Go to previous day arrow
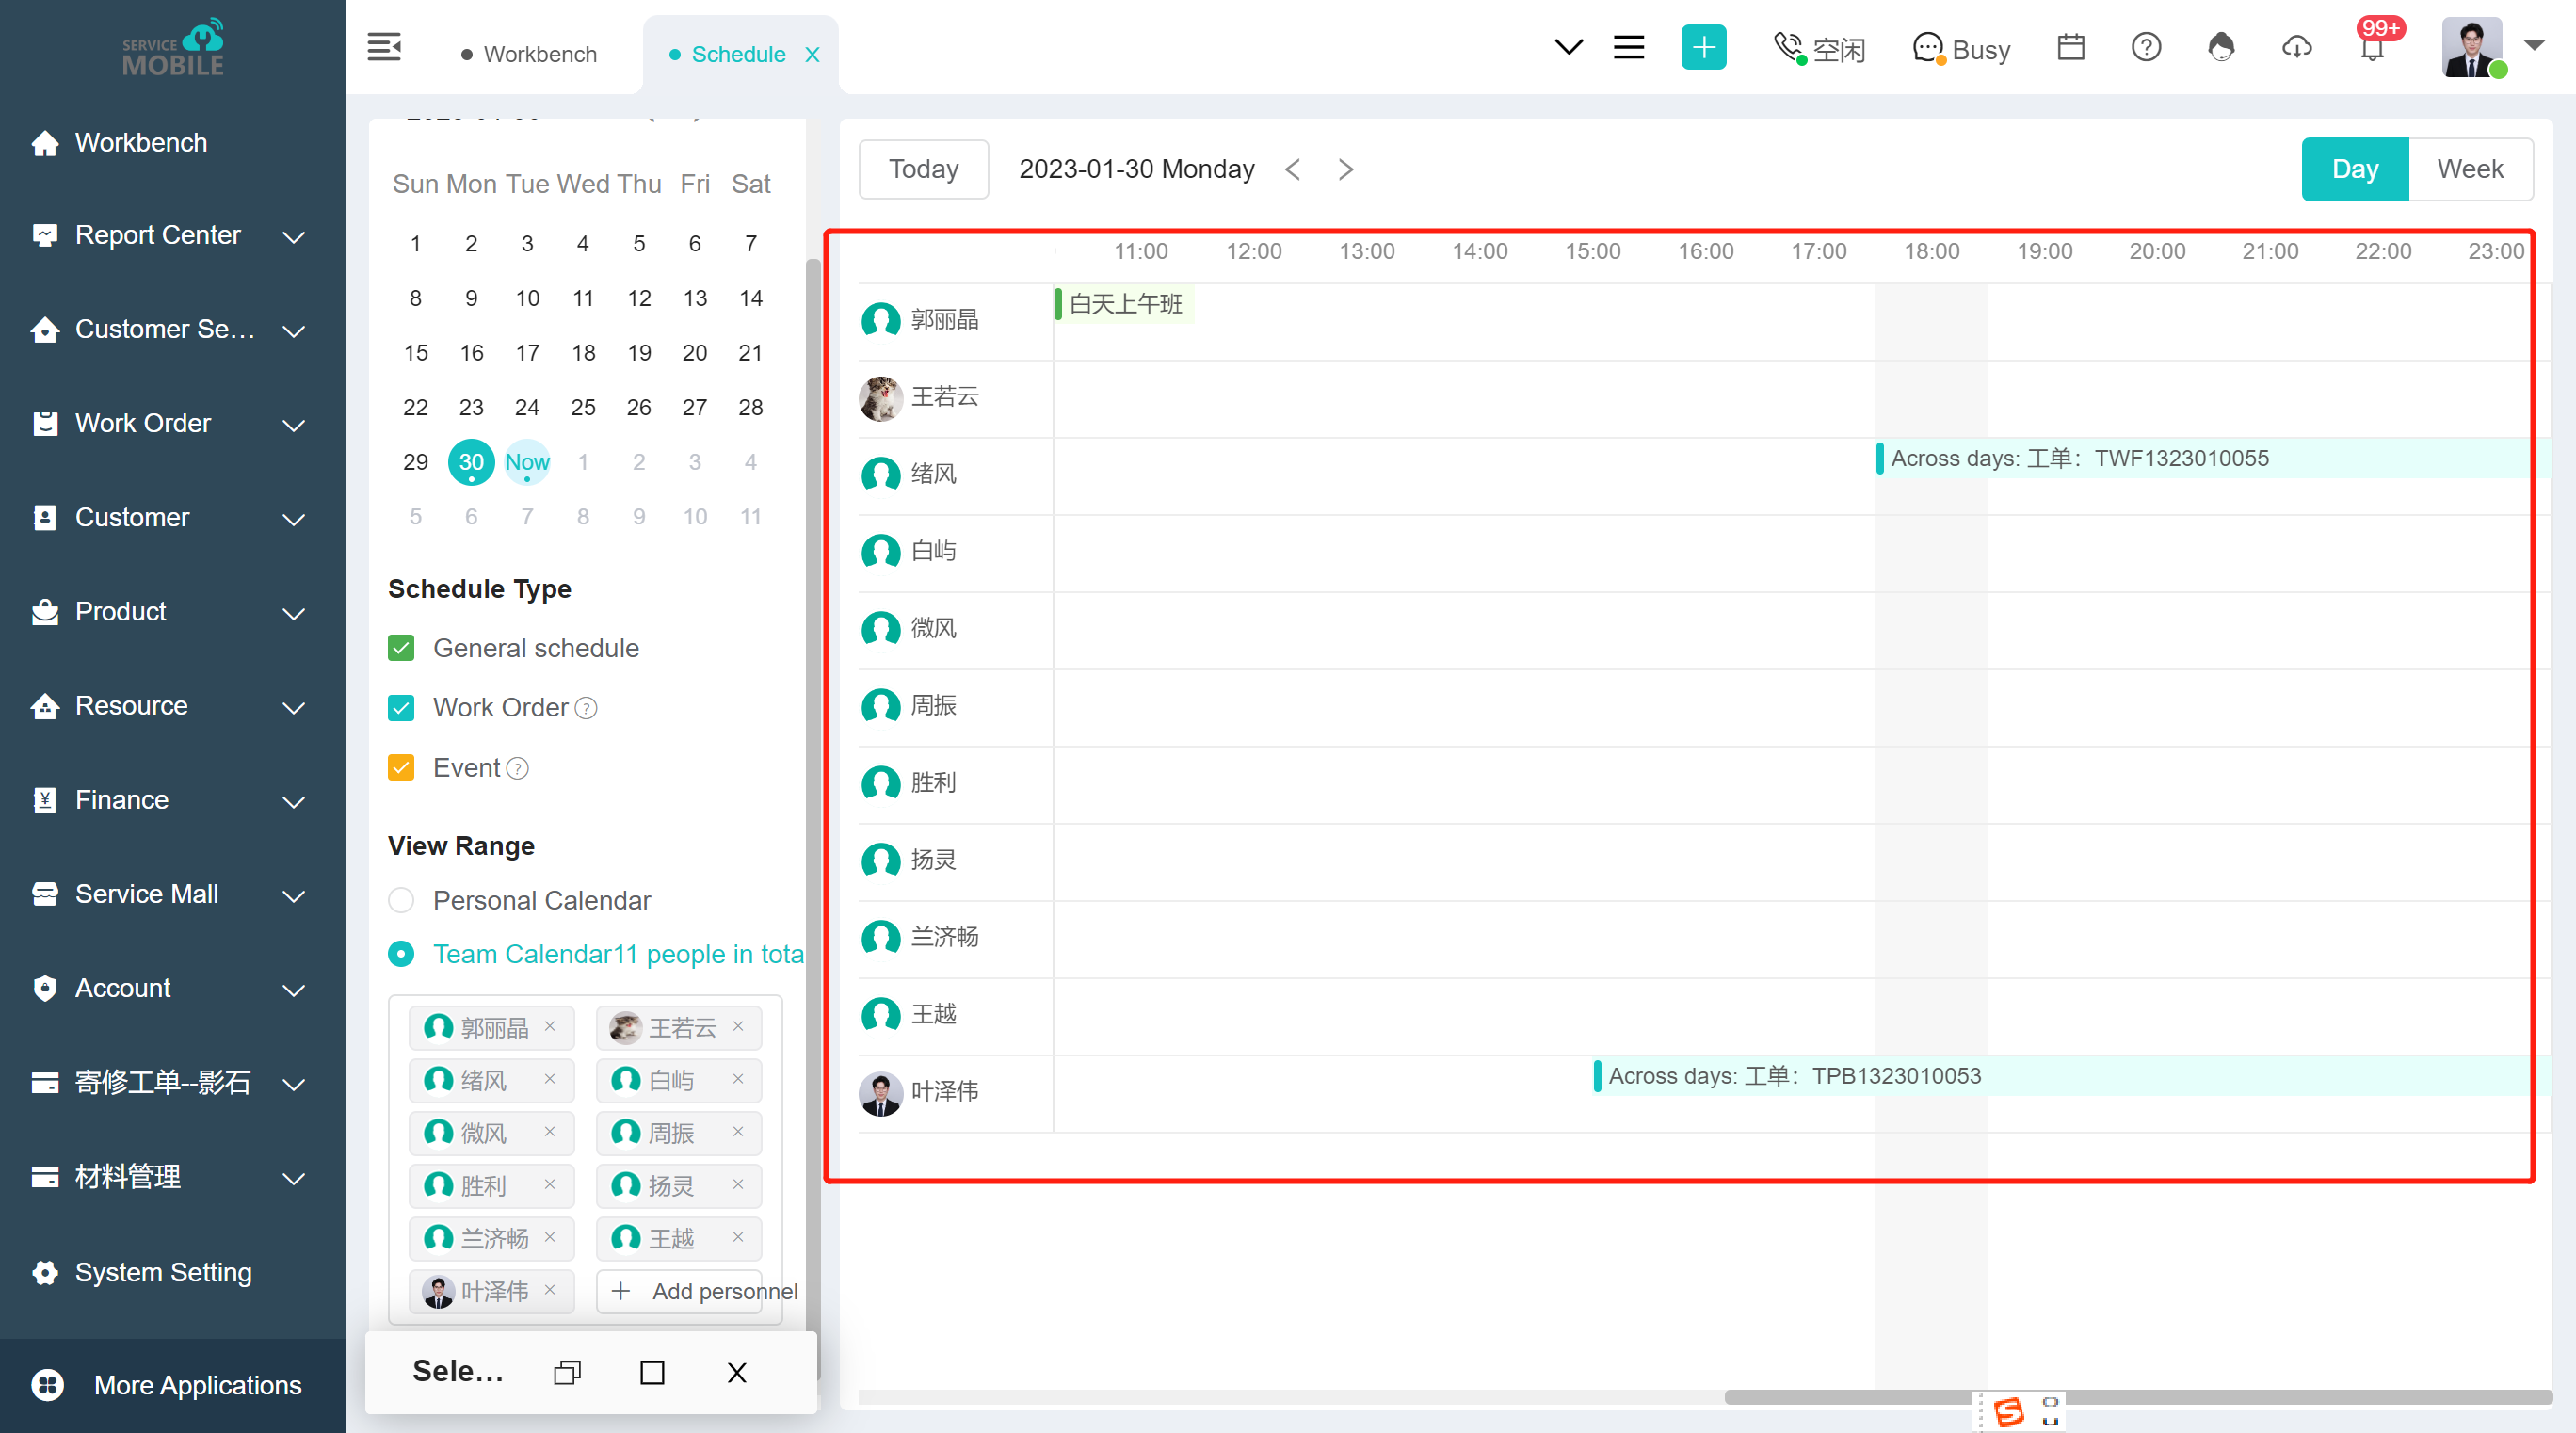2576x1433 pixels. [x=1292, y=169]
